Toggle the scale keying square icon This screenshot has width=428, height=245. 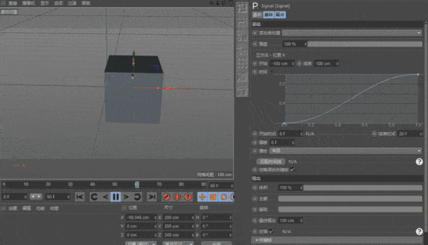(213, 197)
